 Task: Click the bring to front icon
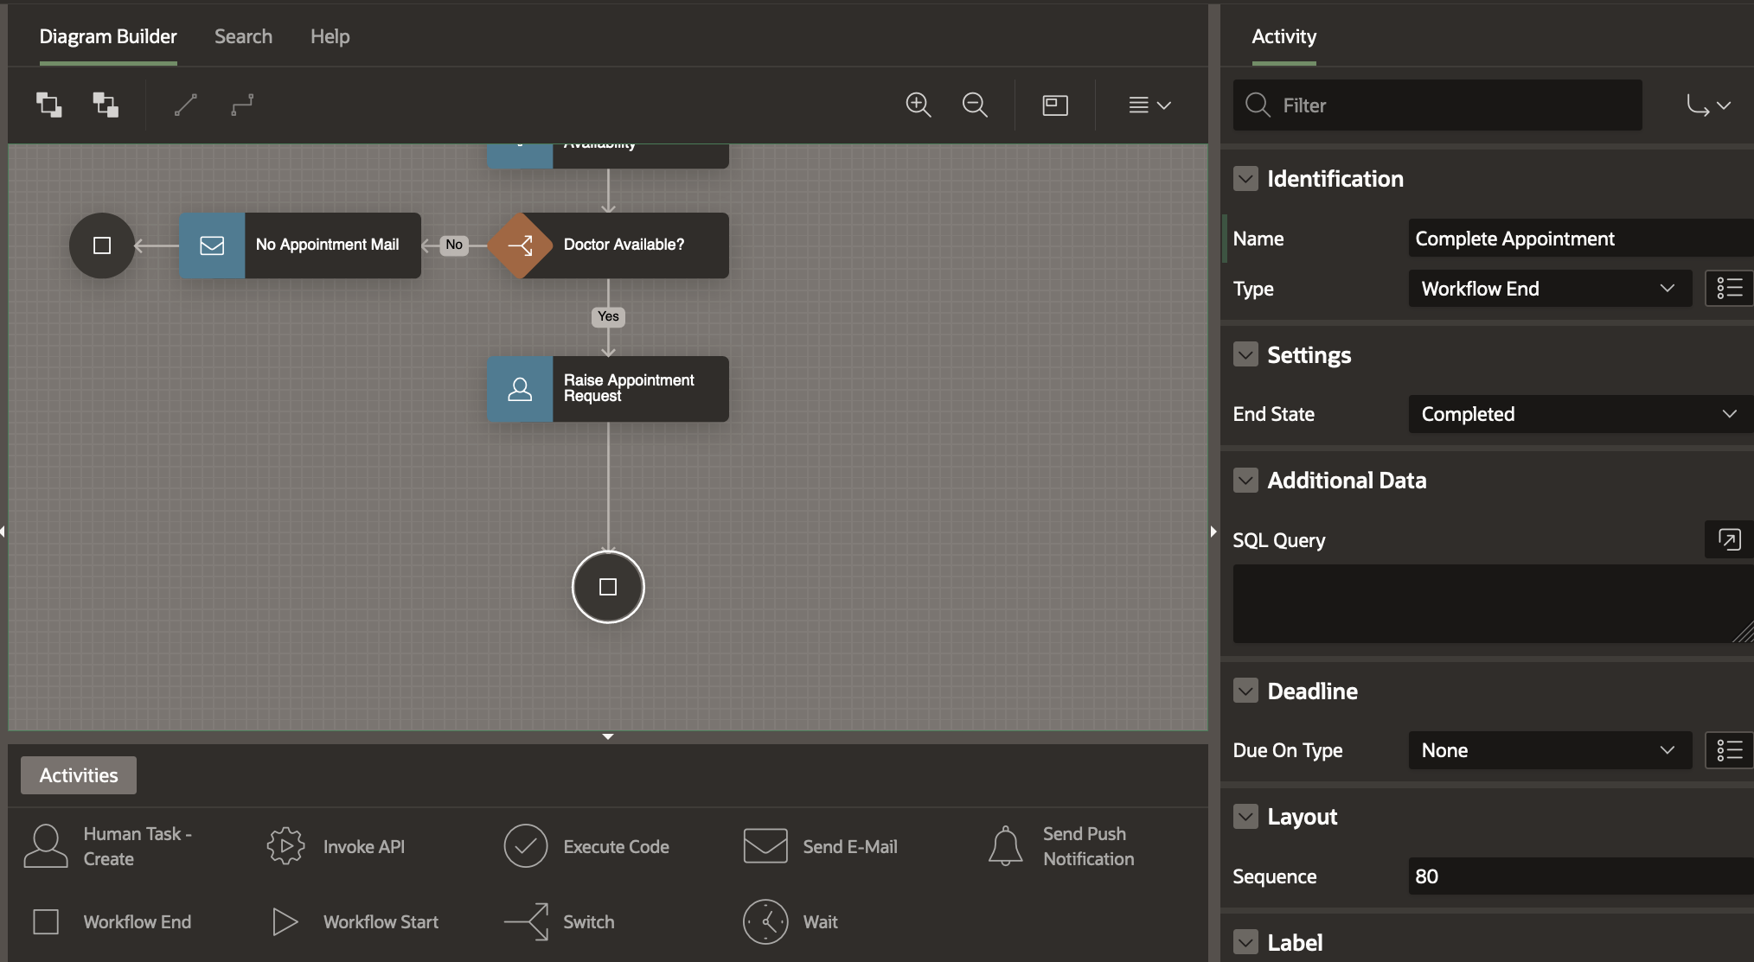click(x=48, y=105)
